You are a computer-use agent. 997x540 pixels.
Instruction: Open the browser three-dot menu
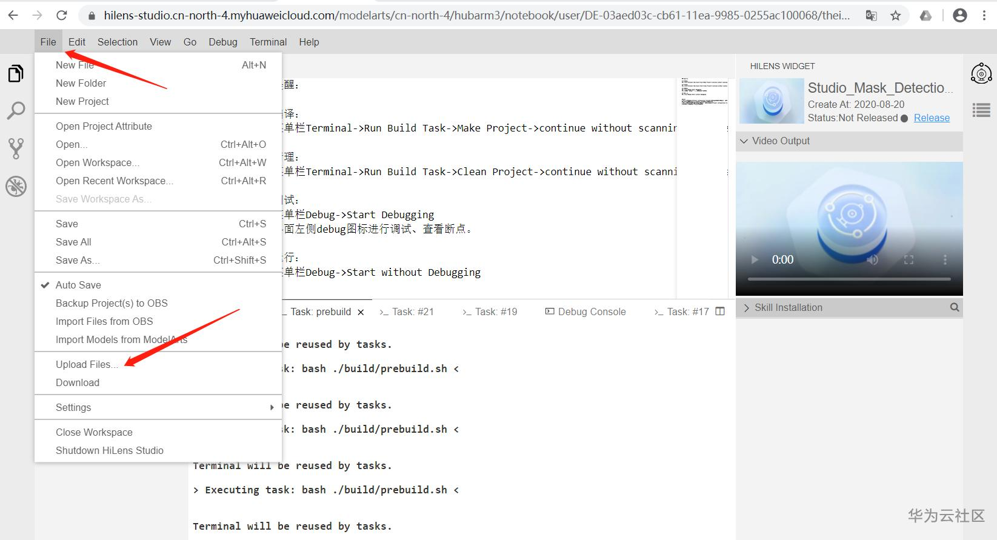tap(984, 16)
